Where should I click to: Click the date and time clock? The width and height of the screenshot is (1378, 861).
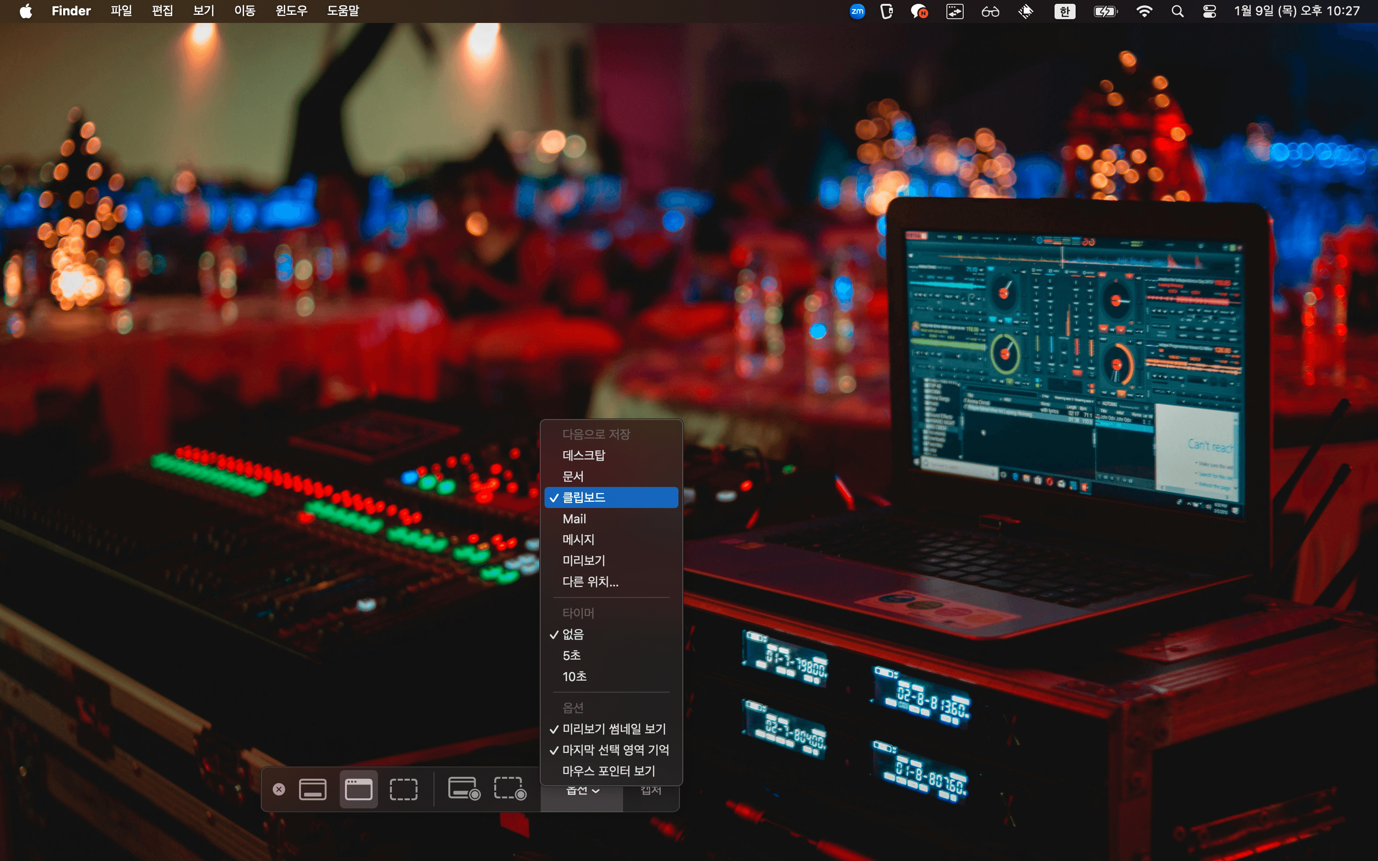click(x=1297, y=11)
